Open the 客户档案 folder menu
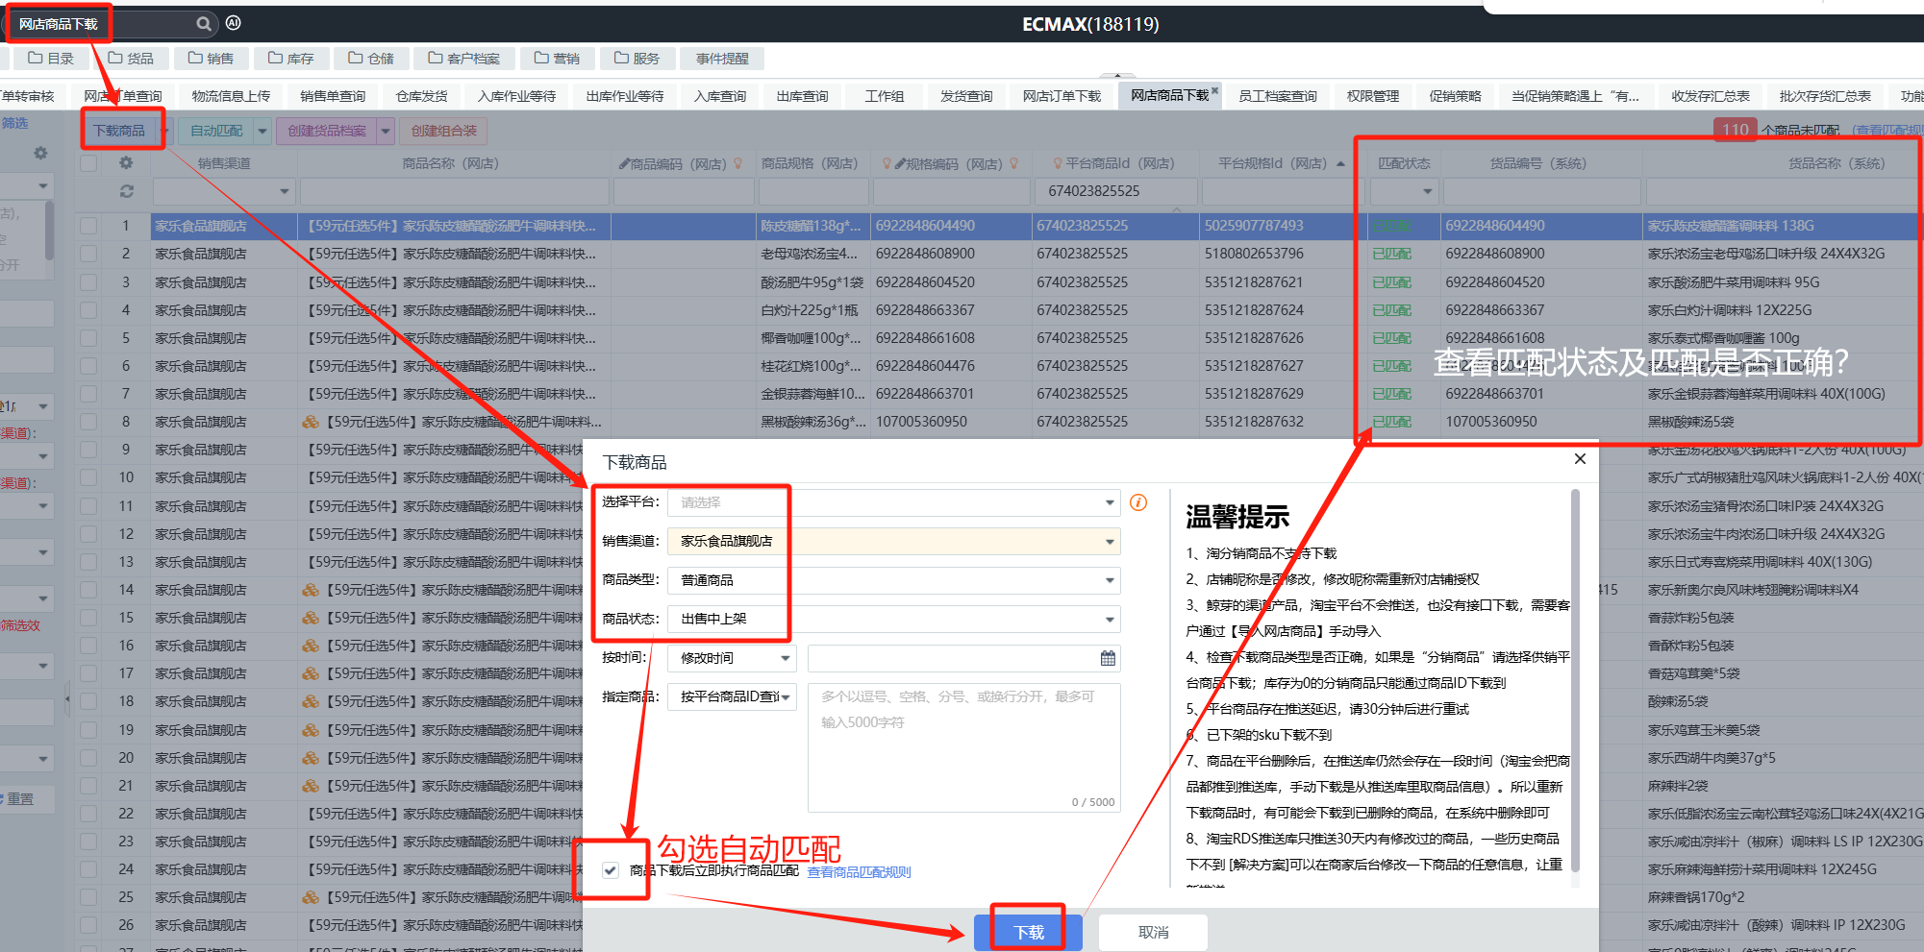The image size is (1924, 952). (464, 59)
